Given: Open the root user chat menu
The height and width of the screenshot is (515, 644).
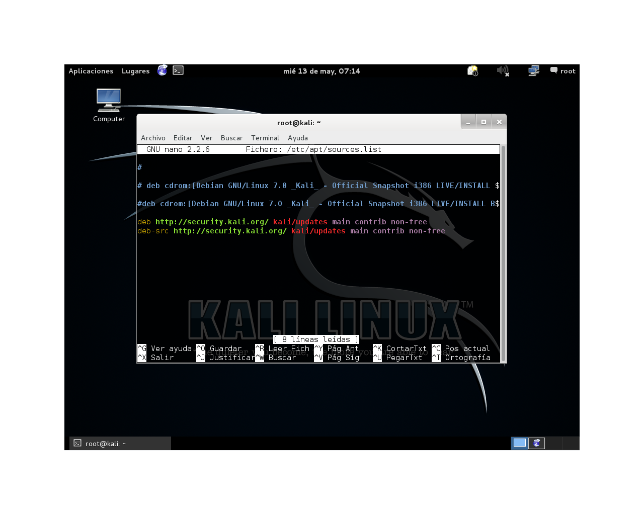Looking at the screenshot, I should pos(562,71).
